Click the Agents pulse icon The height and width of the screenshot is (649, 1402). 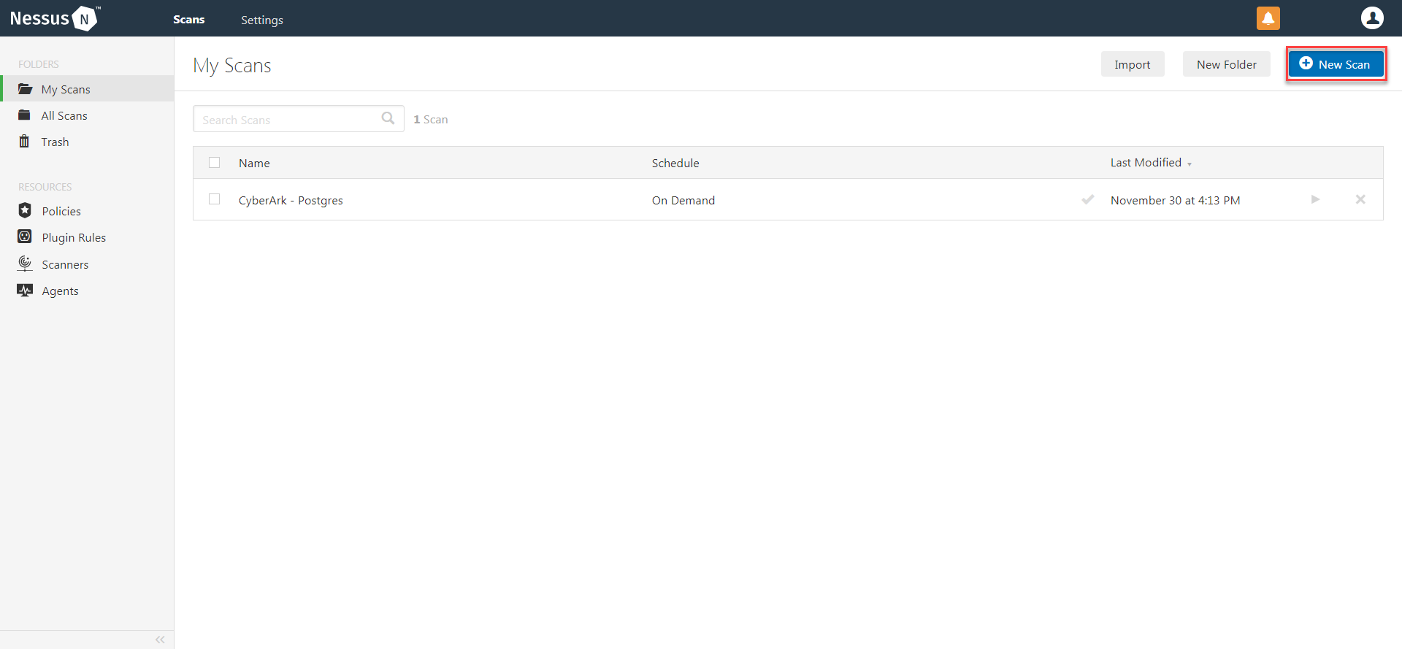point(25,291)
